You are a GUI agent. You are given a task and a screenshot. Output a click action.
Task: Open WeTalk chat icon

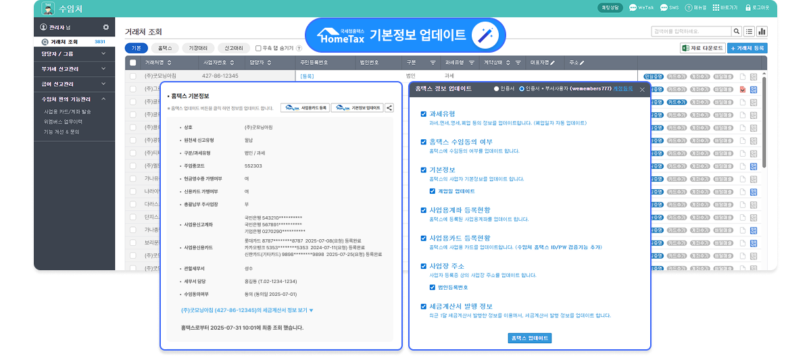pos(633,7)
